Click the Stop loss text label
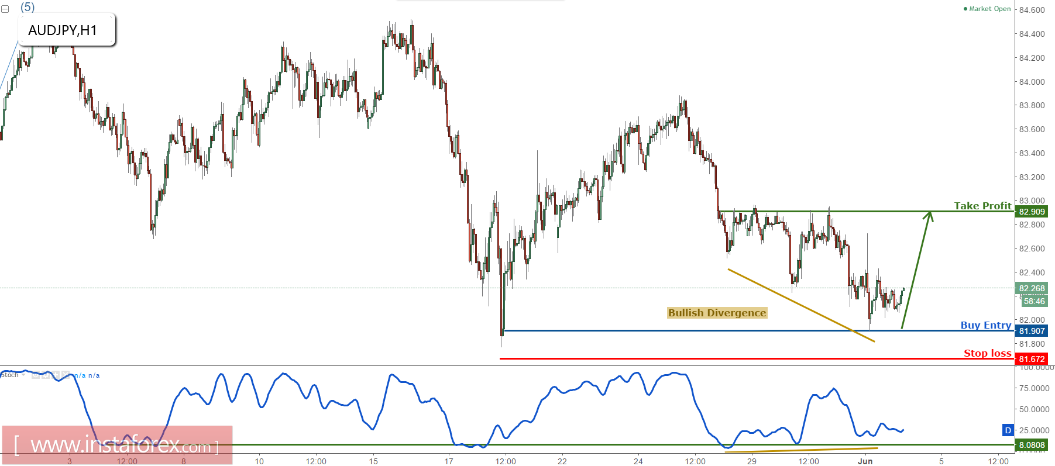The image size is (1055, 466). 987,353
